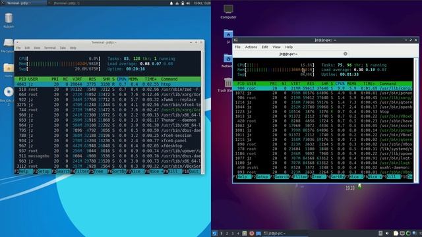Select the xfdesktop process row in left htop
The height and width of the screenshot is (237, 422).
pos(107,145)
